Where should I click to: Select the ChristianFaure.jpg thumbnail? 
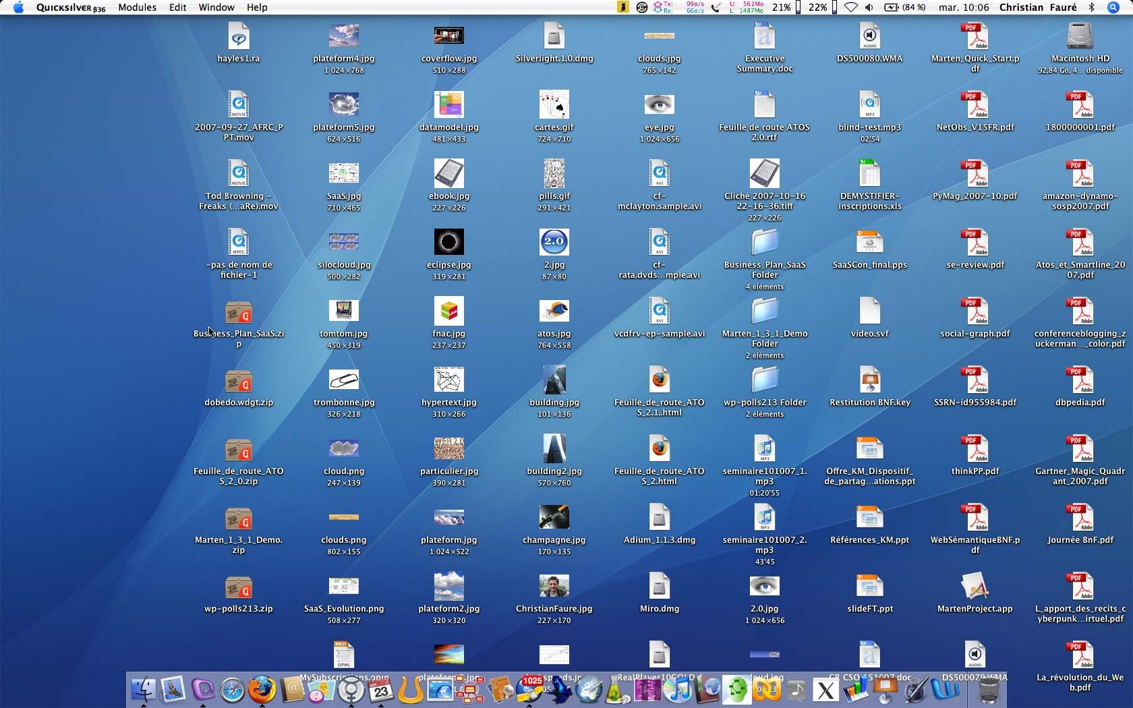point(554,587)
